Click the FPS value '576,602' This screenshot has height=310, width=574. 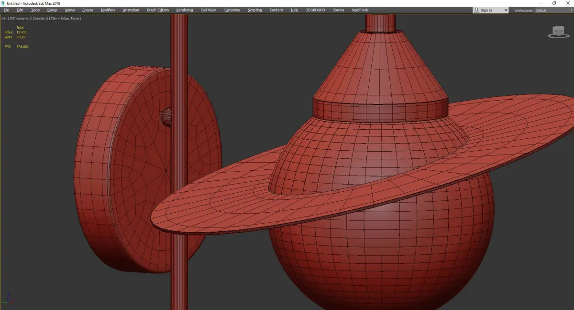tap(22, 47)
